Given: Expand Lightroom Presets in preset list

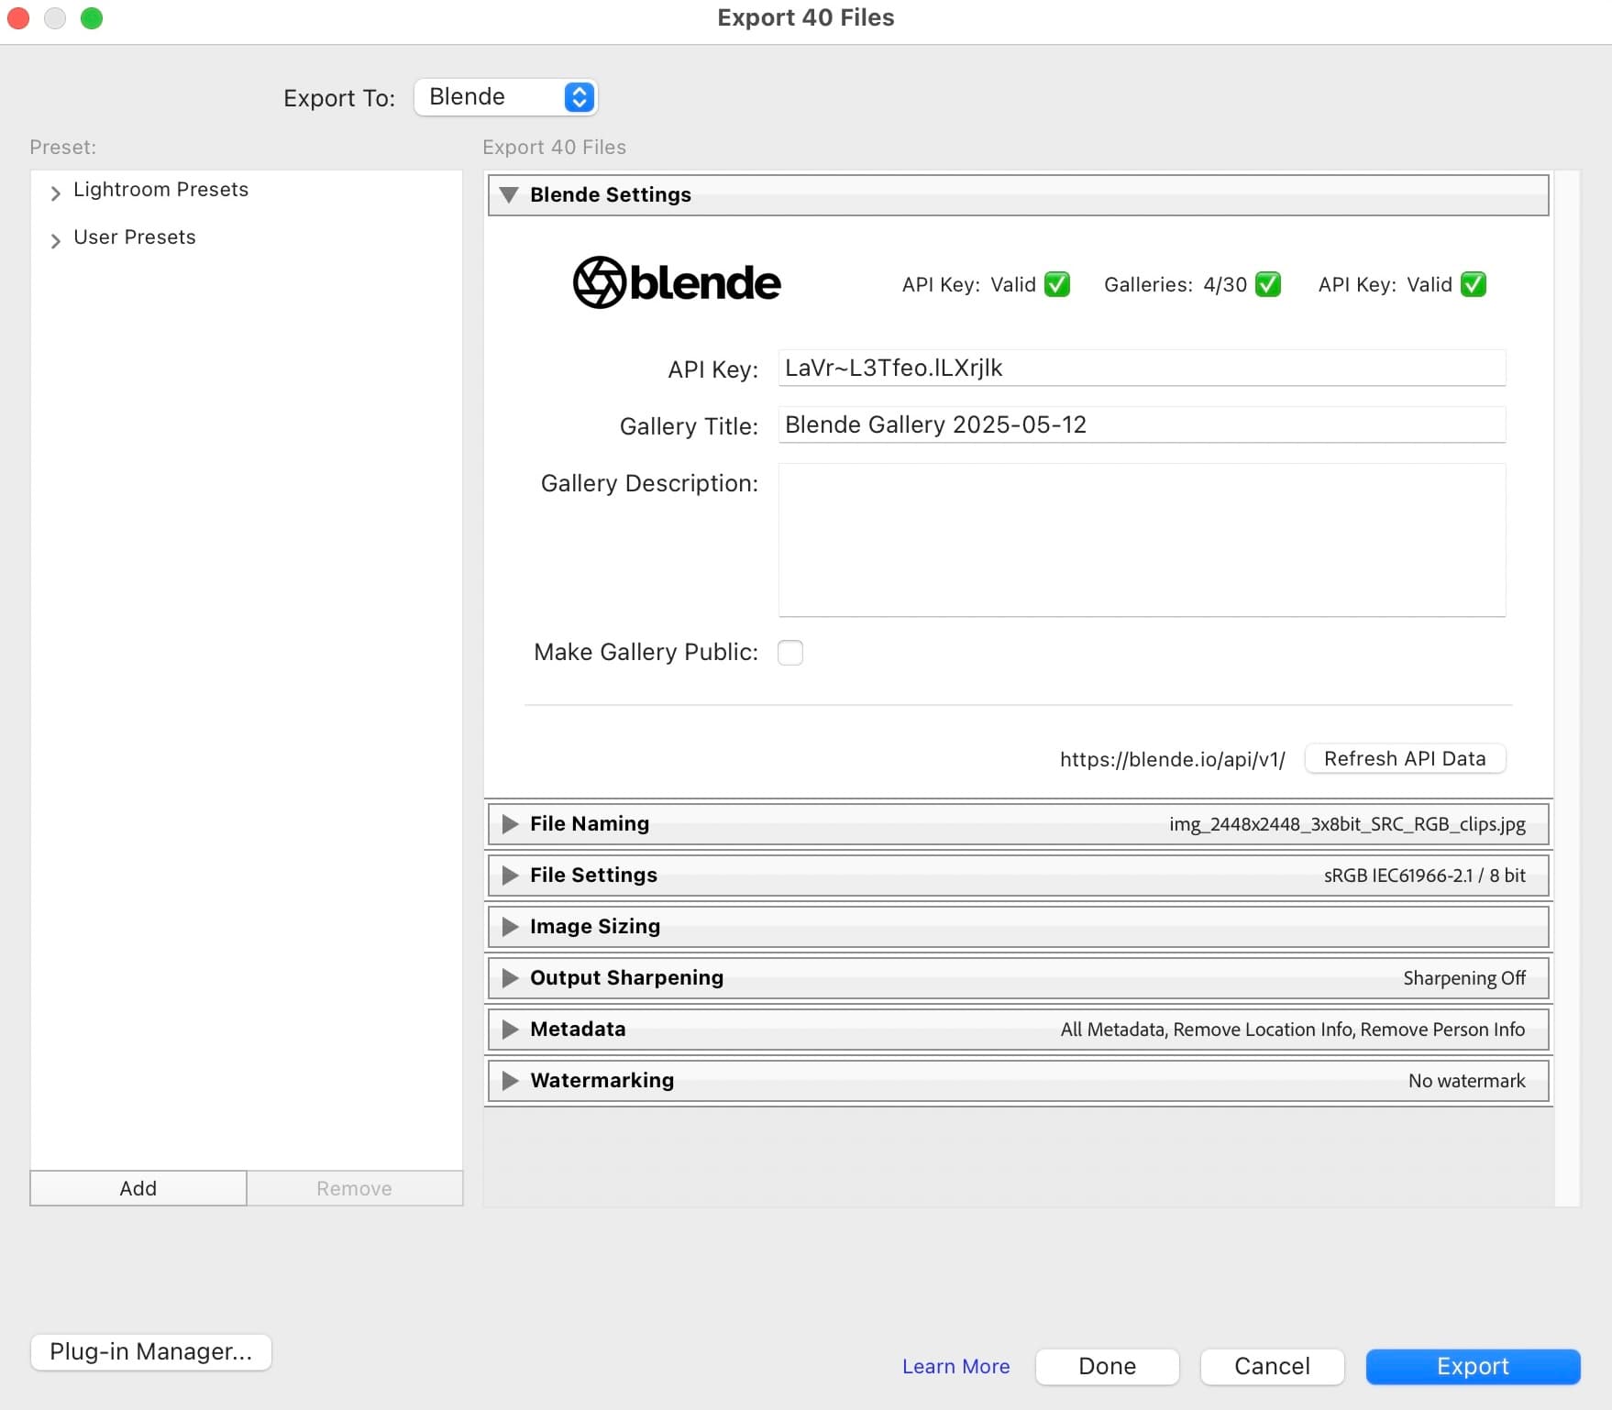Looking at the screenshot, I should pos(56,192).
